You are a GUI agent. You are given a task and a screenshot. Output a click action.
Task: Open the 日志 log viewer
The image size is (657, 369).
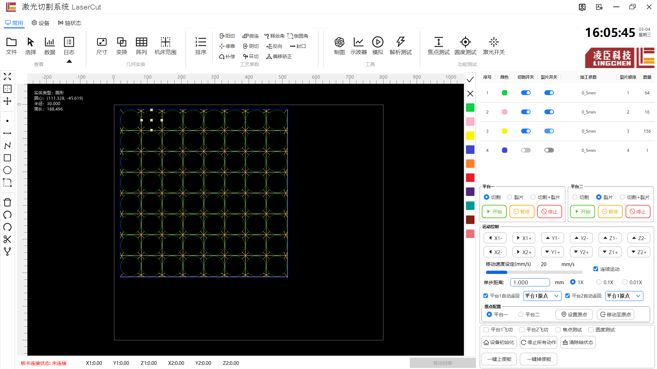pos(69,46)
